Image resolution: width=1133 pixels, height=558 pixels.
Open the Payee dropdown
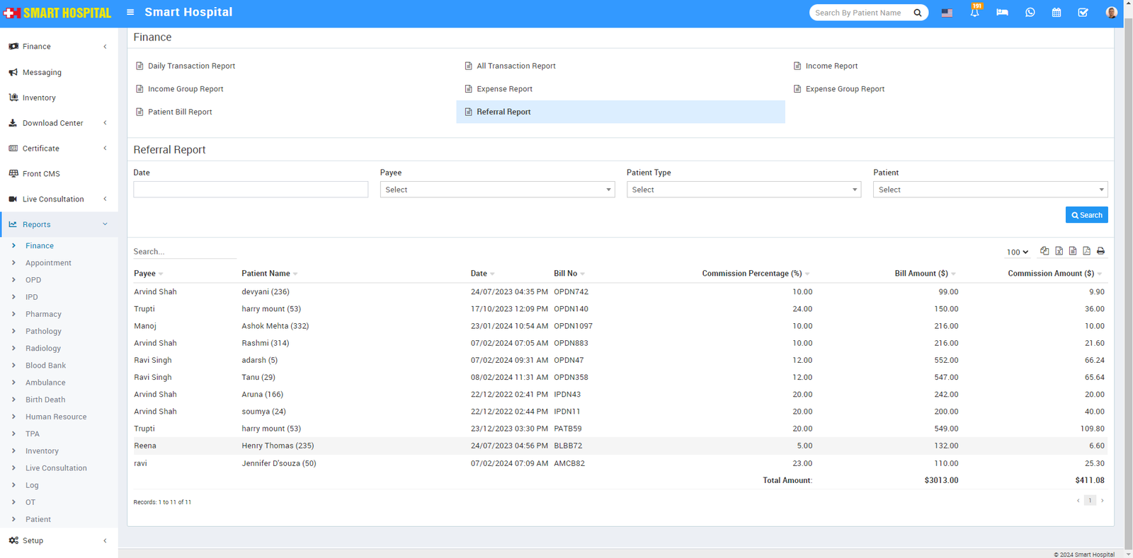[x=497, y=190]
